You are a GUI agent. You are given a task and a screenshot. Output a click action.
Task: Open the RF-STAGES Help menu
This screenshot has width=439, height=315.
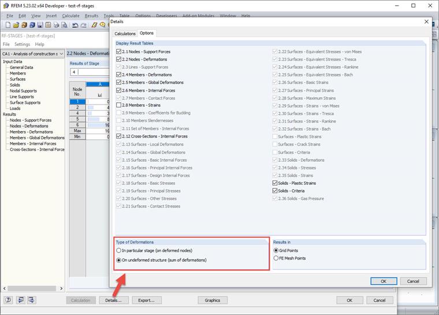pyautogui.click(x=39, y=45)
